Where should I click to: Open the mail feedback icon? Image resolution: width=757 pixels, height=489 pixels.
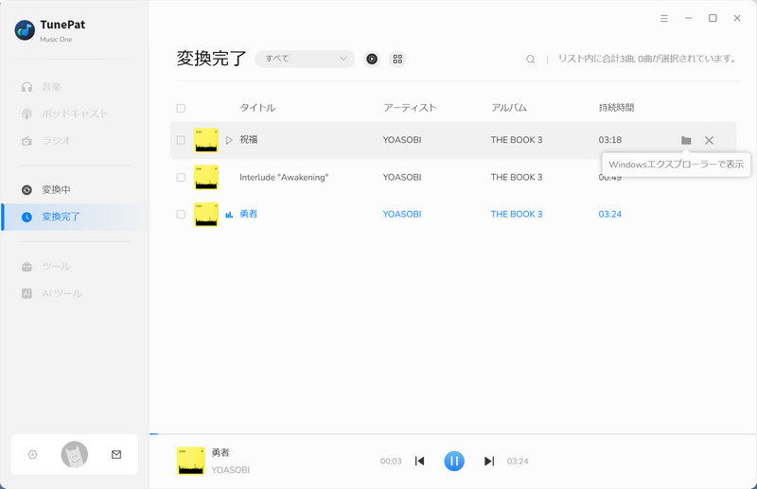116,454
